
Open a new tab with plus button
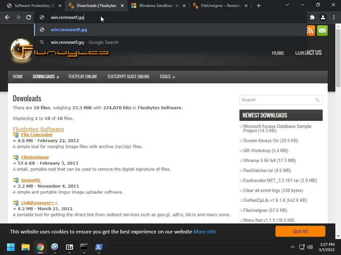click(258, 6)
